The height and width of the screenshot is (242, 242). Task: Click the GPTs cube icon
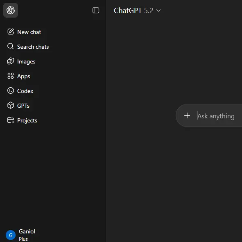tap(11, 105)
